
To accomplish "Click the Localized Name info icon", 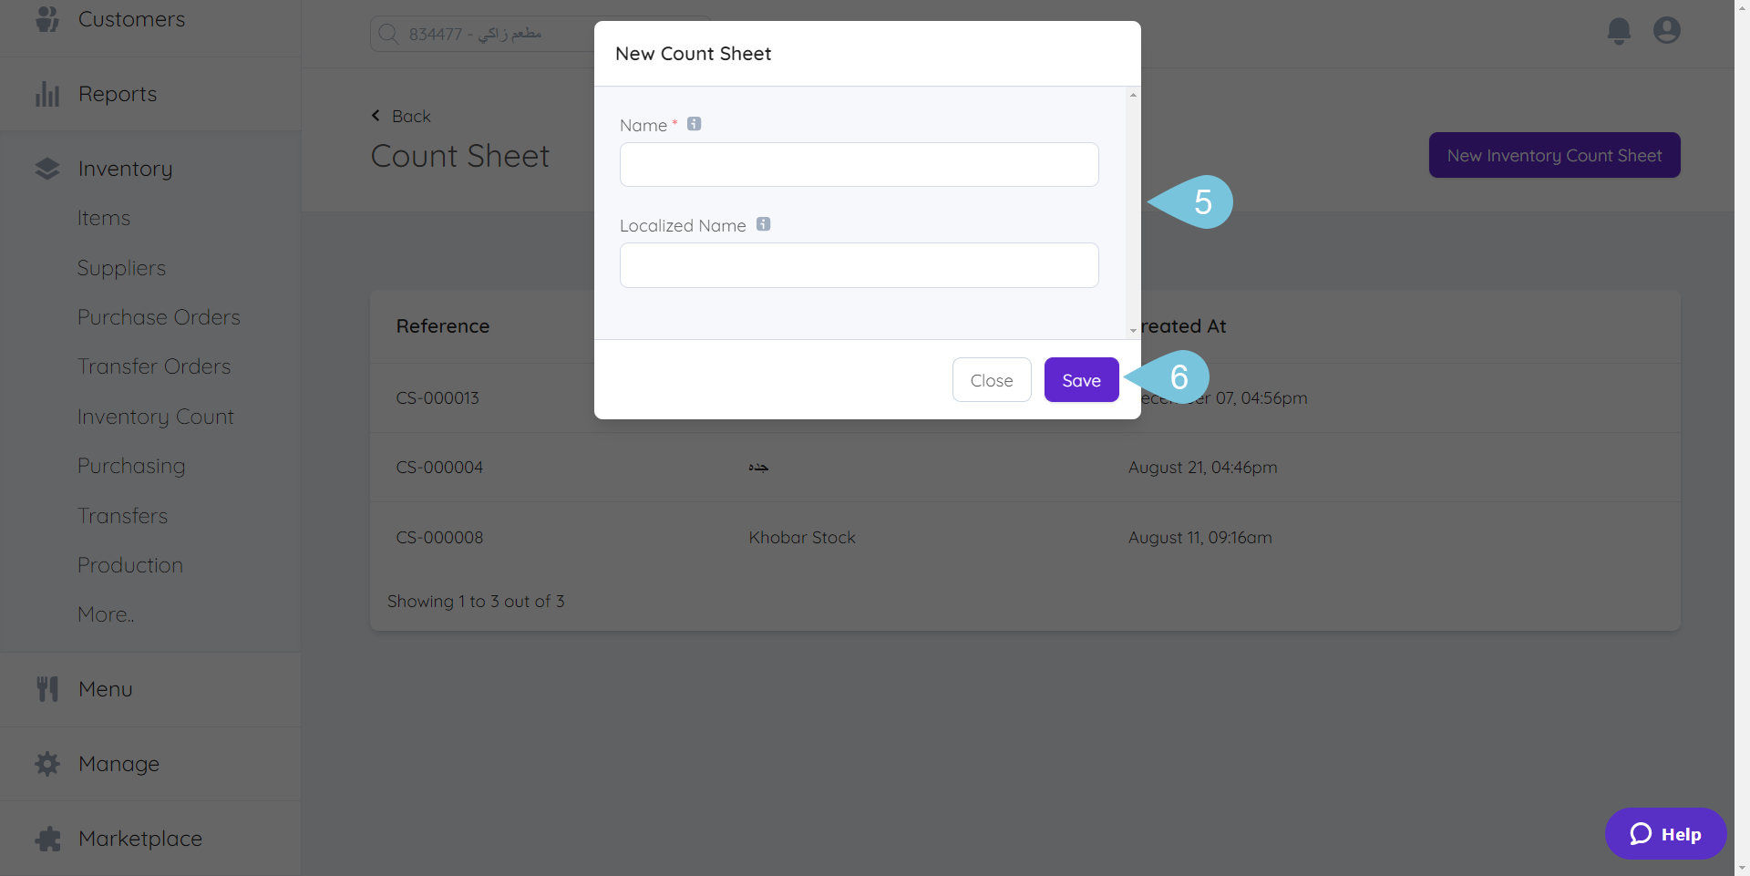I will pos(764,224).
